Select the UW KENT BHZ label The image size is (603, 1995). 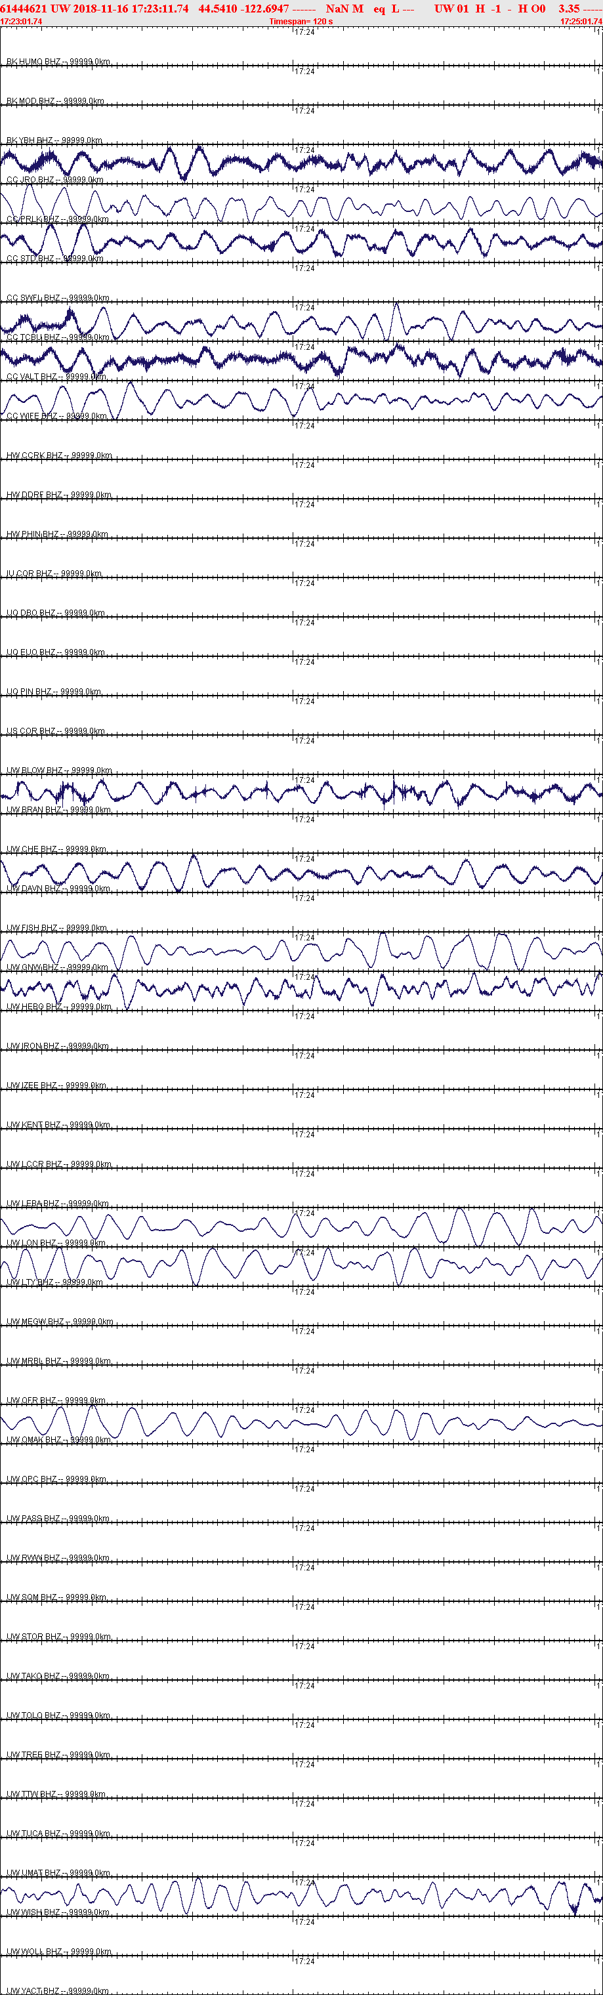coord(58,1125)
